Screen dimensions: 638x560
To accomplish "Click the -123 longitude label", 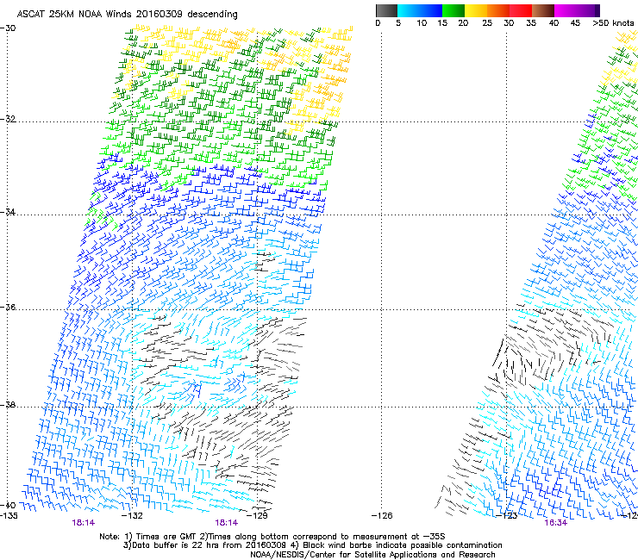I will click(507, 516).
